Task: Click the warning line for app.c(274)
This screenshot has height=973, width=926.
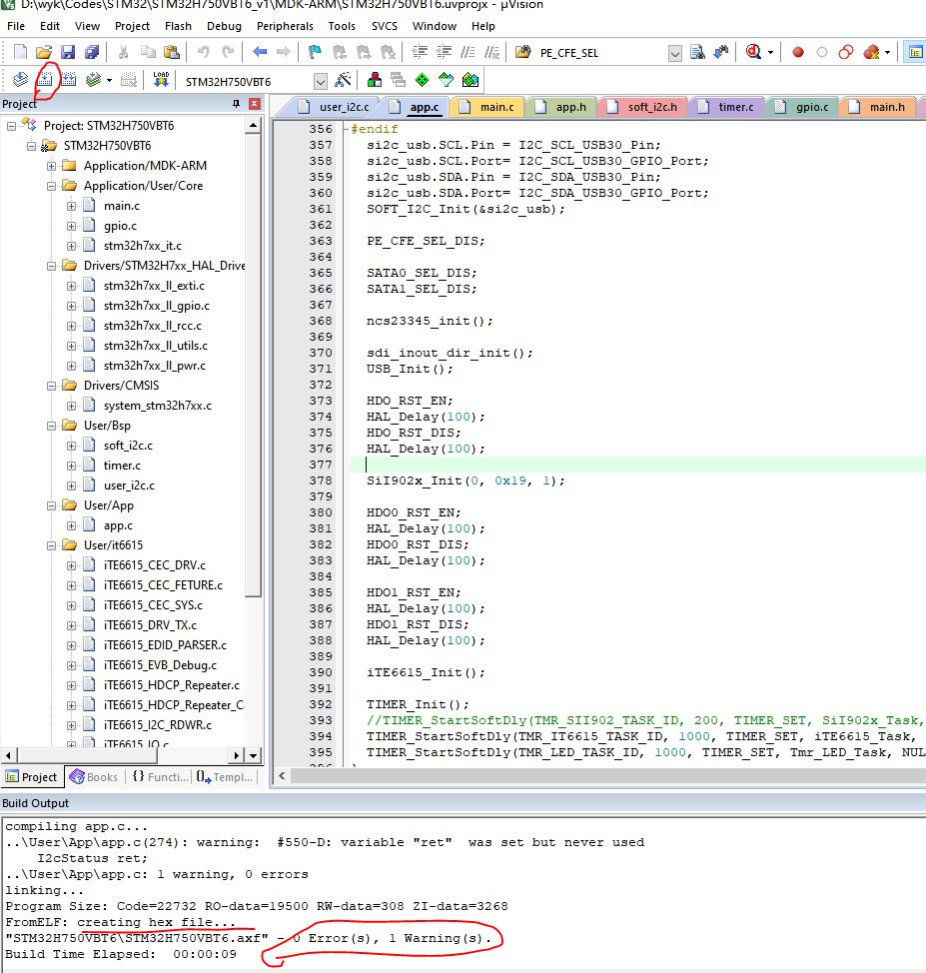Action: pyautogui.click(x=325, y=843)
